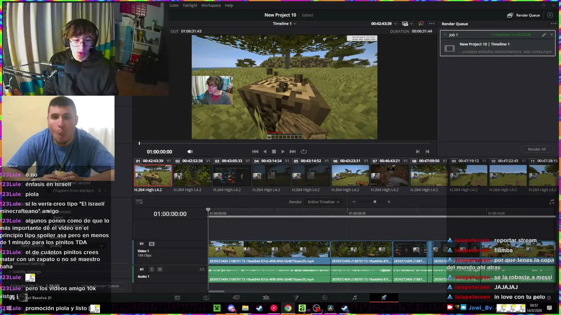561x315 pixels.
Task: Click the timeline timecode 01:00:00:00 field
Action: [x=170, y=214]
